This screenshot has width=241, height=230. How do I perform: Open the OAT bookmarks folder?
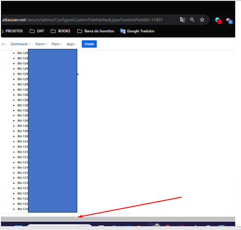37,31
